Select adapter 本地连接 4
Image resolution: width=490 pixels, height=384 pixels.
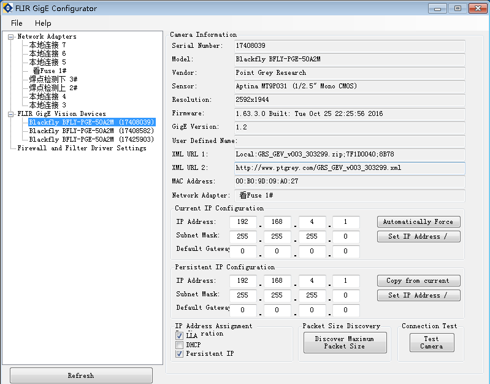(47, 96)
